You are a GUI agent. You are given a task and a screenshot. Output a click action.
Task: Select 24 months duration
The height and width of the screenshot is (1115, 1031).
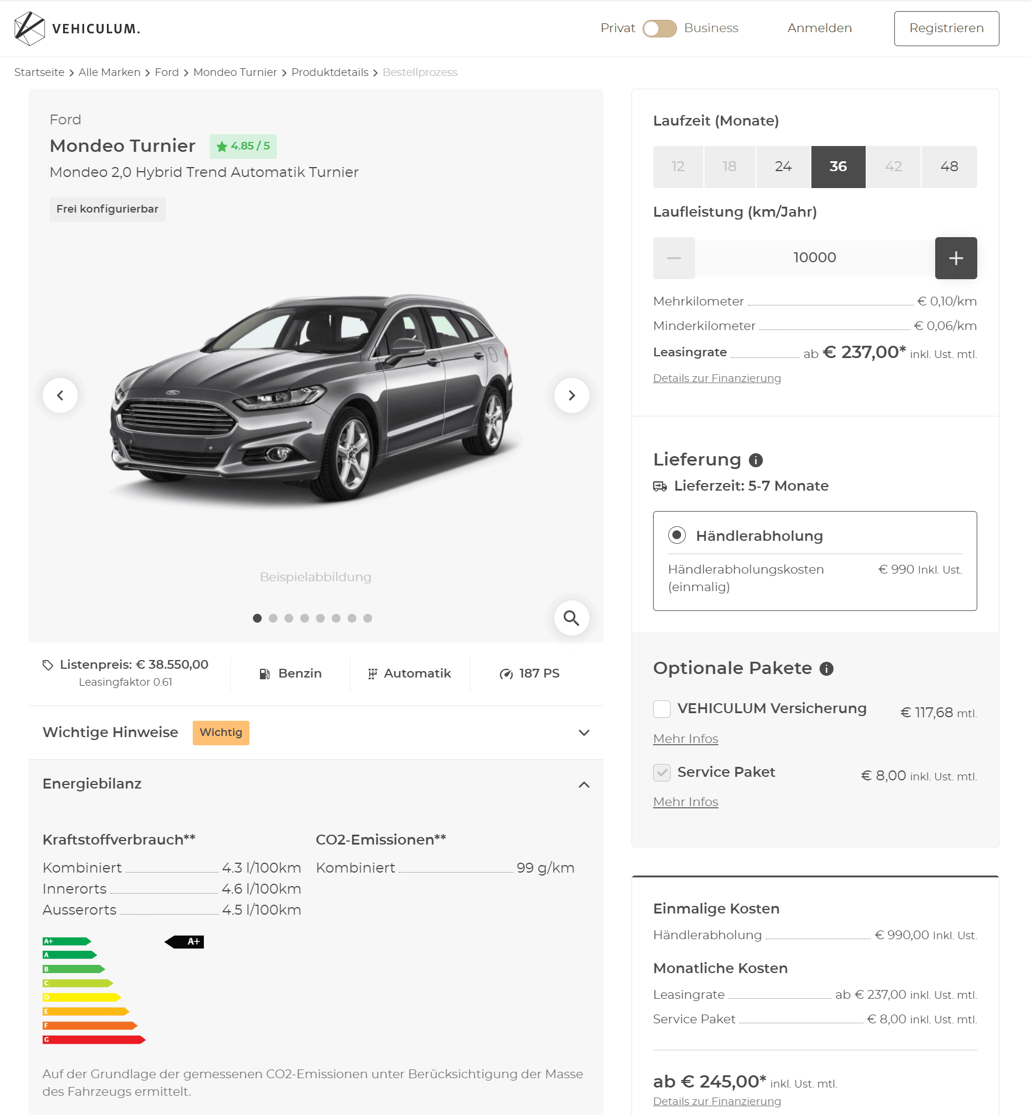tap(783, 167)
